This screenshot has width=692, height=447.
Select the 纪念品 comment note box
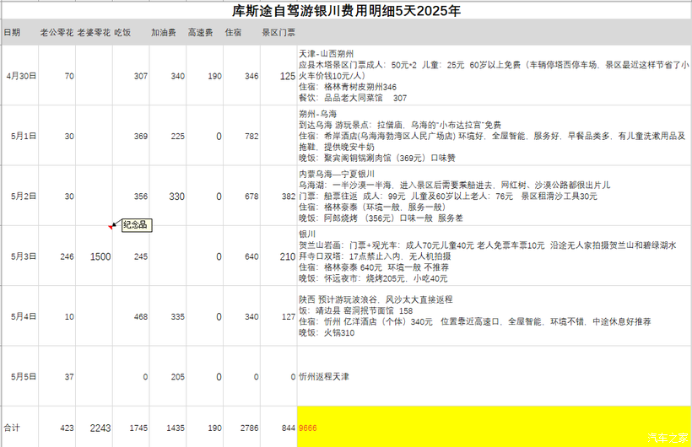137,225
